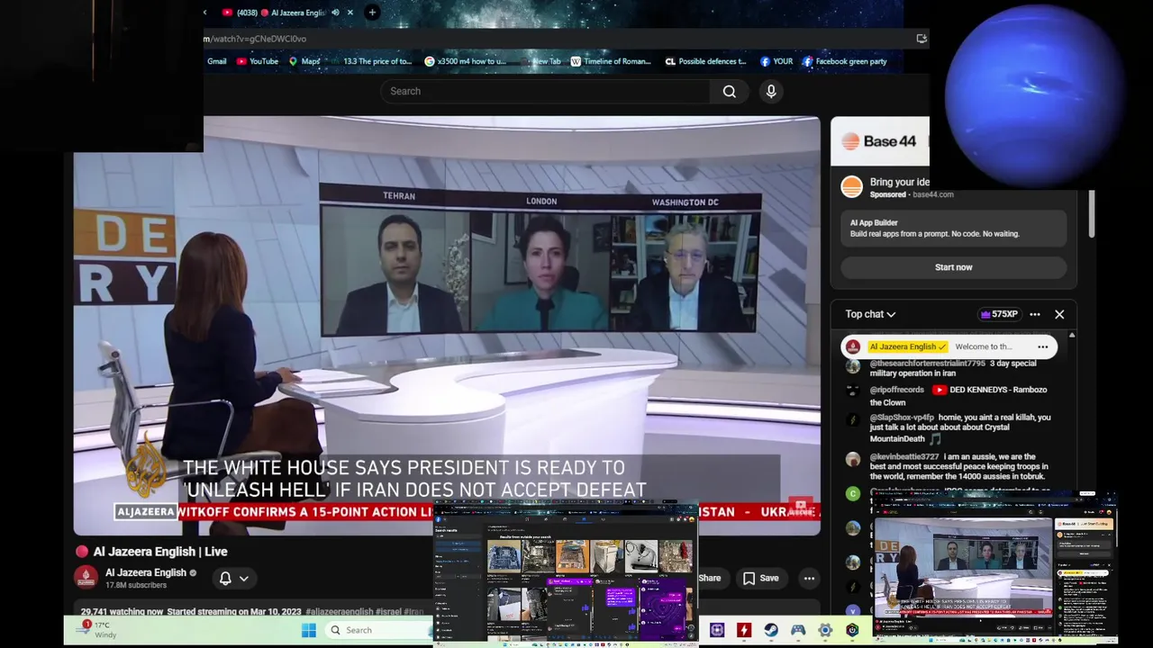Open the YouTube bookmark
The image size is (1153, 648).
[258, 61]
